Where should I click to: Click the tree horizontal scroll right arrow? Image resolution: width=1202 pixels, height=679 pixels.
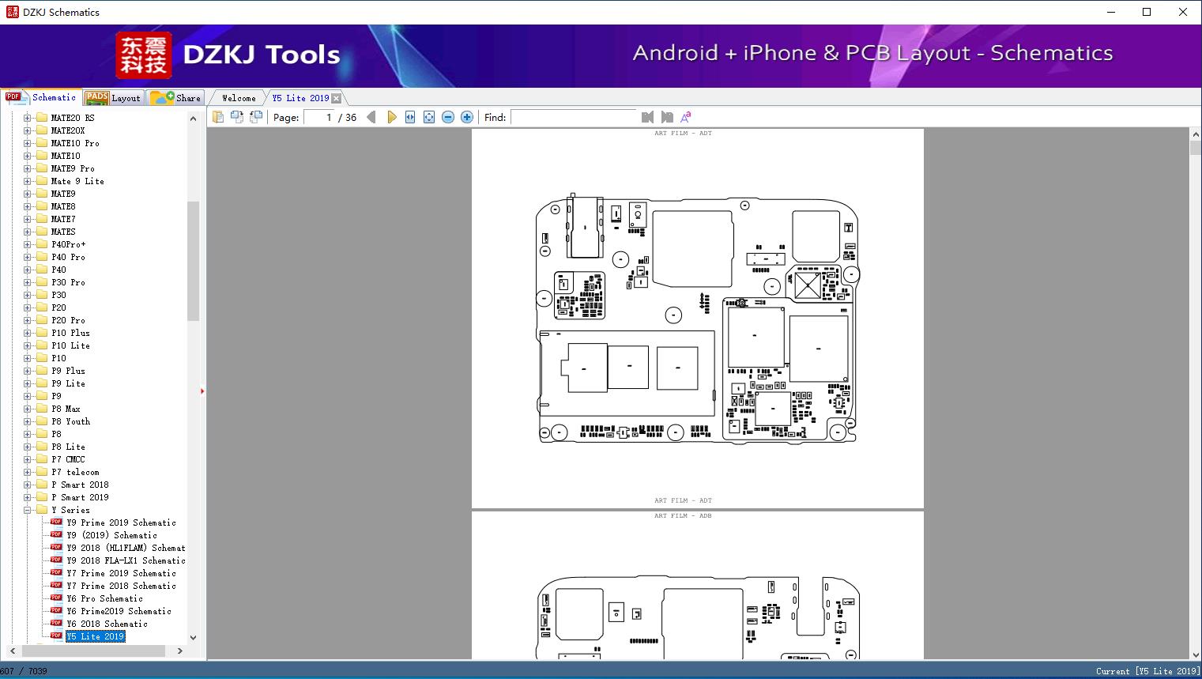point(180,651)
